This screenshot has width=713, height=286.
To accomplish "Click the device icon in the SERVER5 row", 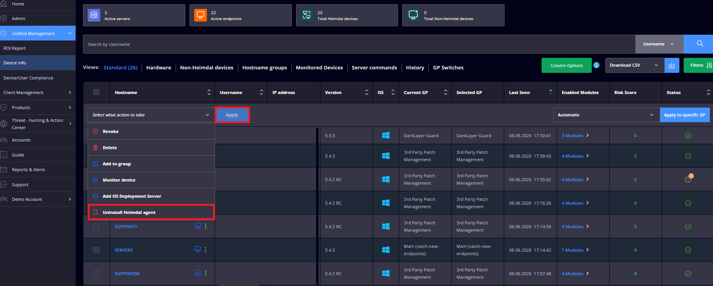I will [x=198, y=249].
